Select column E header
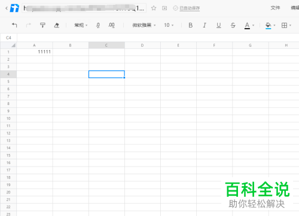This screenshot has width=299, height=216. [178, 45]
